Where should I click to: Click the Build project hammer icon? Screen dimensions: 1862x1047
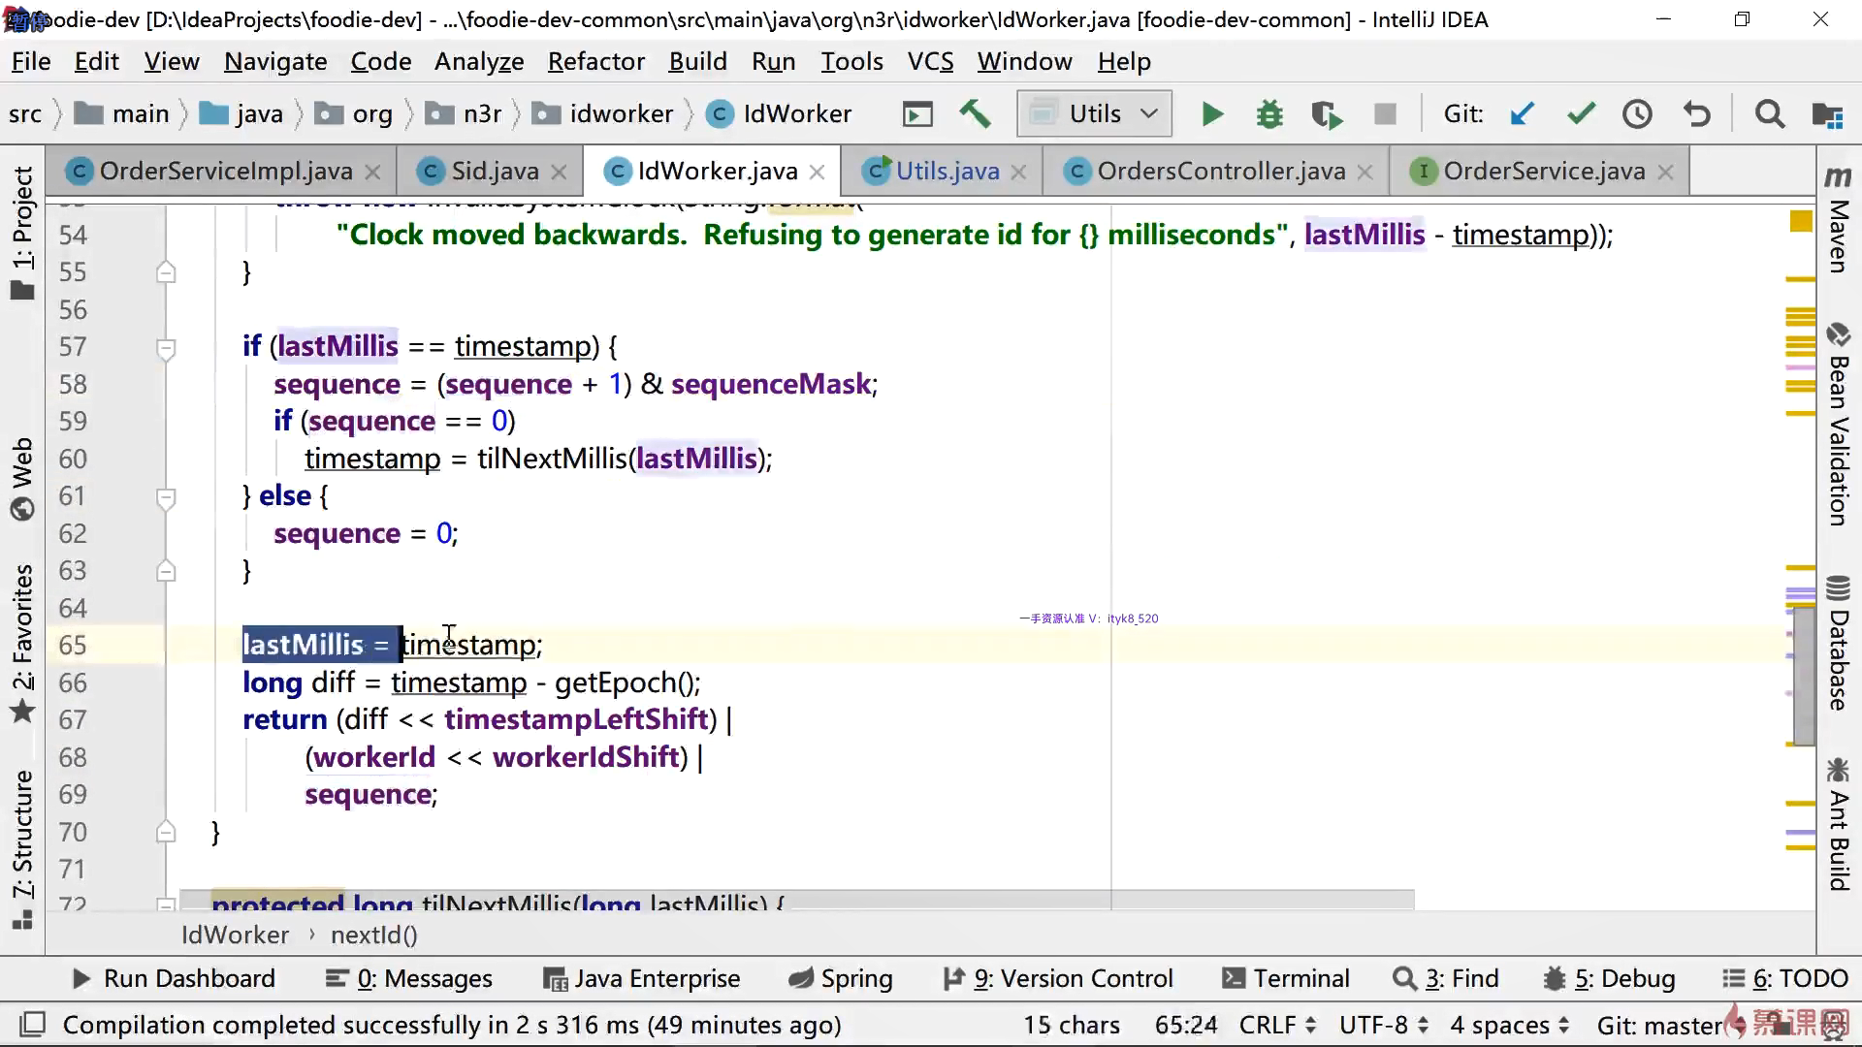(x=975, y=114)
